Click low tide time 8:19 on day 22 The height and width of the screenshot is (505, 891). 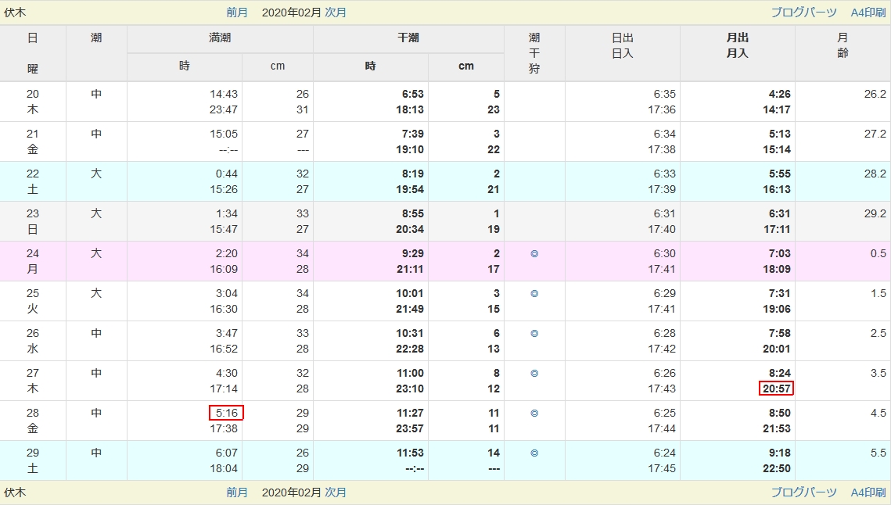click(412, 174)
